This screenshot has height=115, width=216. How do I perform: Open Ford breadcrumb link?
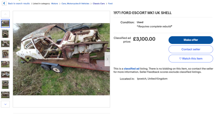[110, 3]
